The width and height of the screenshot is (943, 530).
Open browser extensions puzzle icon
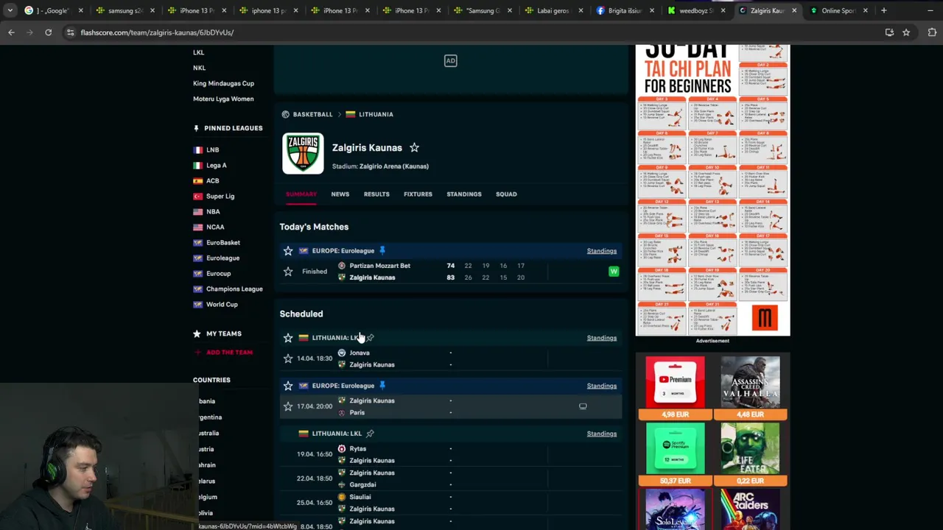(x=932, y=32)
